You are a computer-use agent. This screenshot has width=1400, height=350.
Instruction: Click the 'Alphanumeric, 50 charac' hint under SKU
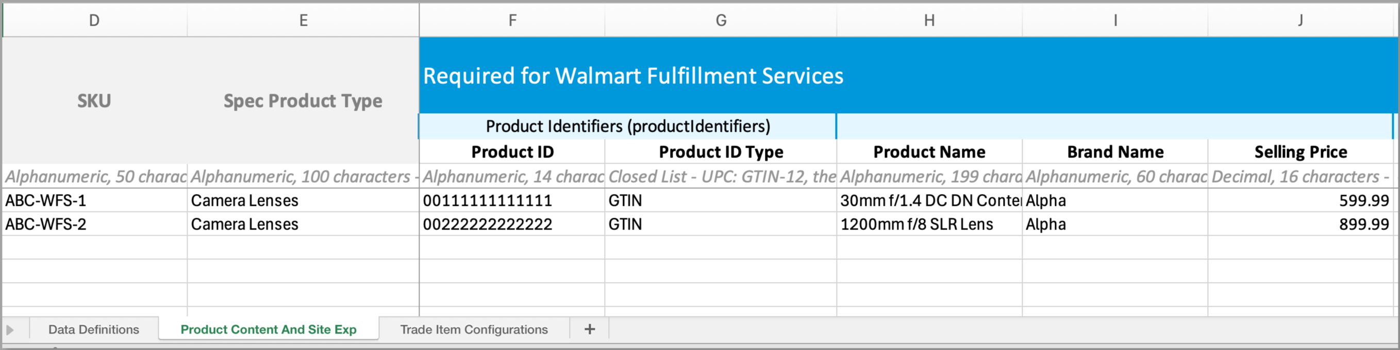coord(94,177)
